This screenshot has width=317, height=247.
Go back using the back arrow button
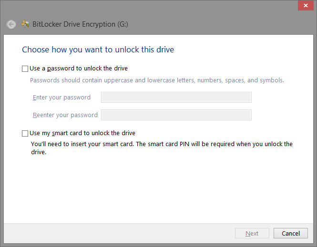pos(11,24)
